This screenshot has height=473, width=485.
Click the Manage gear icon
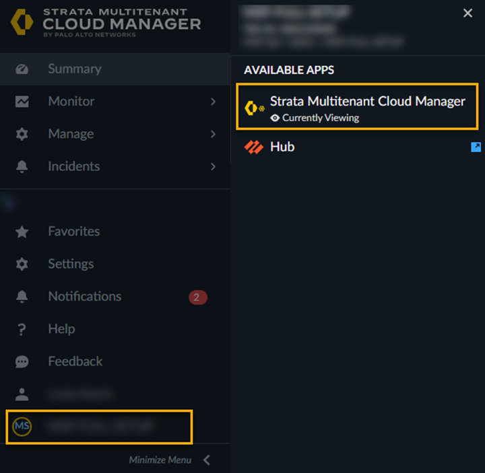pyautogui.click(x=22, y=135)
